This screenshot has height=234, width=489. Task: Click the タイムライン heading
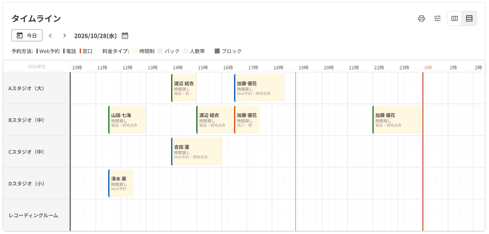pos(36,19)
